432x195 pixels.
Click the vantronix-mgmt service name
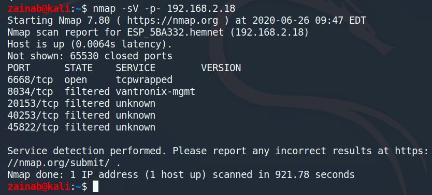pyautogui.click(x=155, y=92)
